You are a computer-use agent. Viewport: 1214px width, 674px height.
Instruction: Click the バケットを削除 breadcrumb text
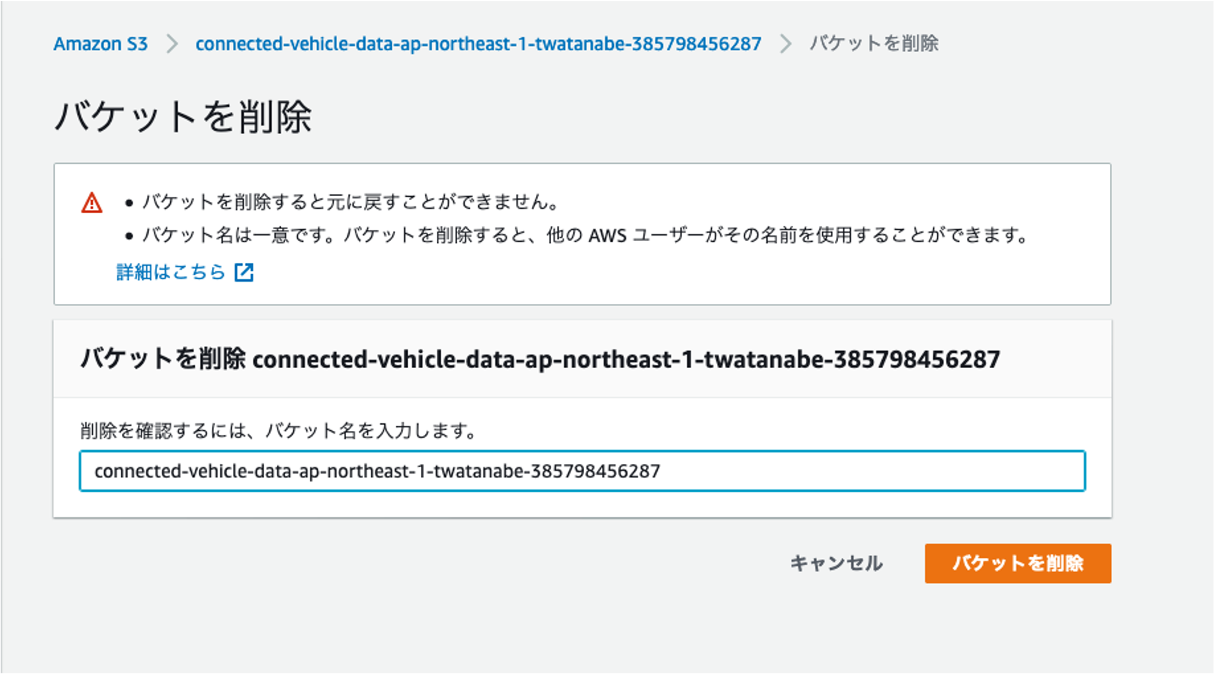coord(874,43)
